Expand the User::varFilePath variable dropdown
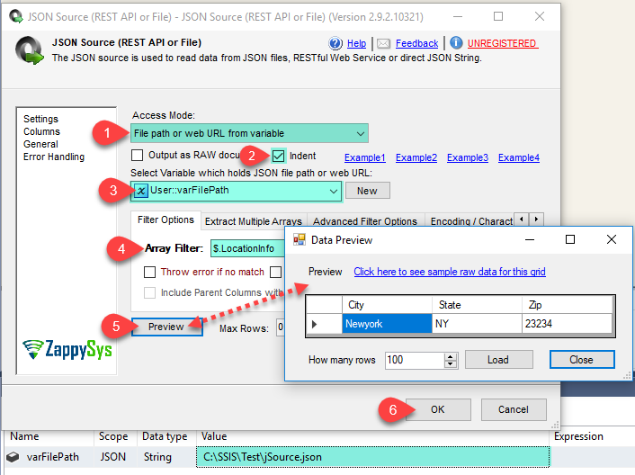Image resolution: width=635 pixels, height=475 pixels. (x=334, y=191)
